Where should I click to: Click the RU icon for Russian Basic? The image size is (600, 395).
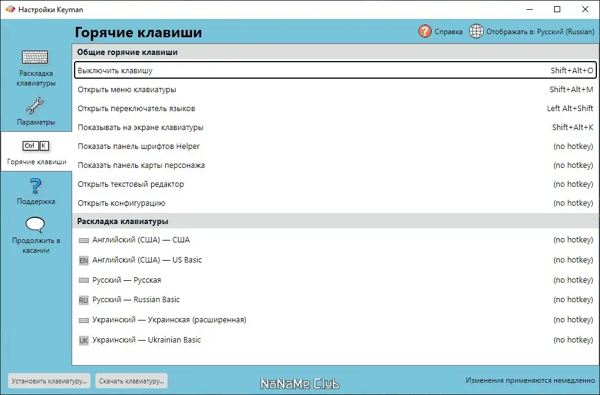tap(83, 300)
